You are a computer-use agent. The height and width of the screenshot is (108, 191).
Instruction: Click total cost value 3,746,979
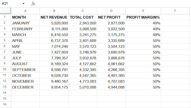click(83, 52)
